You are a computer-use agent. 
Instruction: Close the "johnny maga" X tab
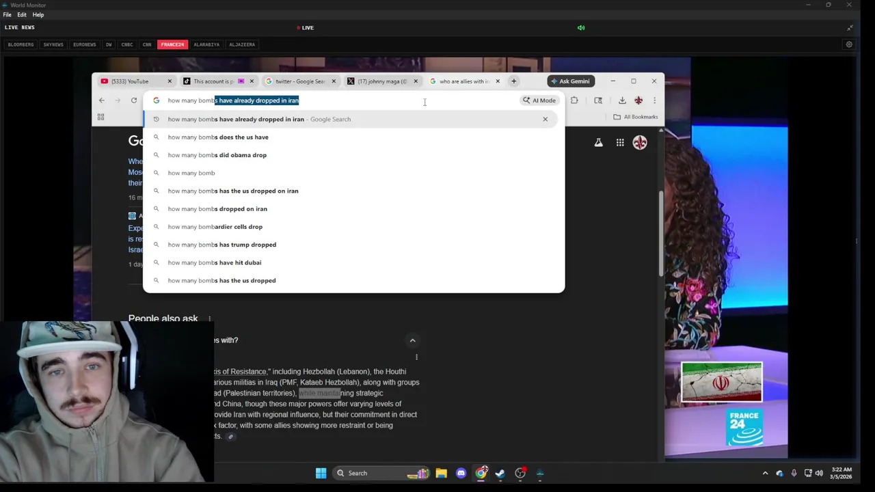(x=416, y=81)
